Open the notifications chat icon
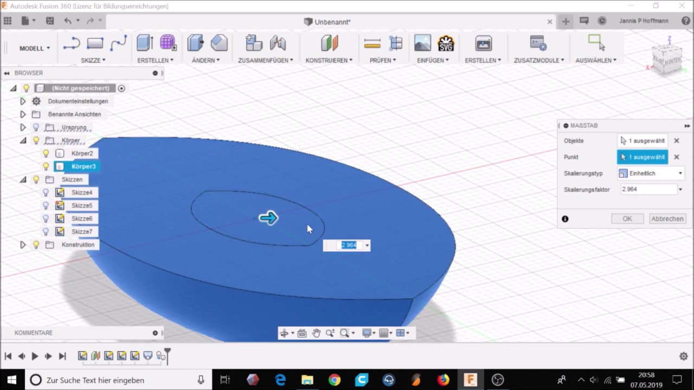Viewport: 694px width, 390px height. pos(584,21)
